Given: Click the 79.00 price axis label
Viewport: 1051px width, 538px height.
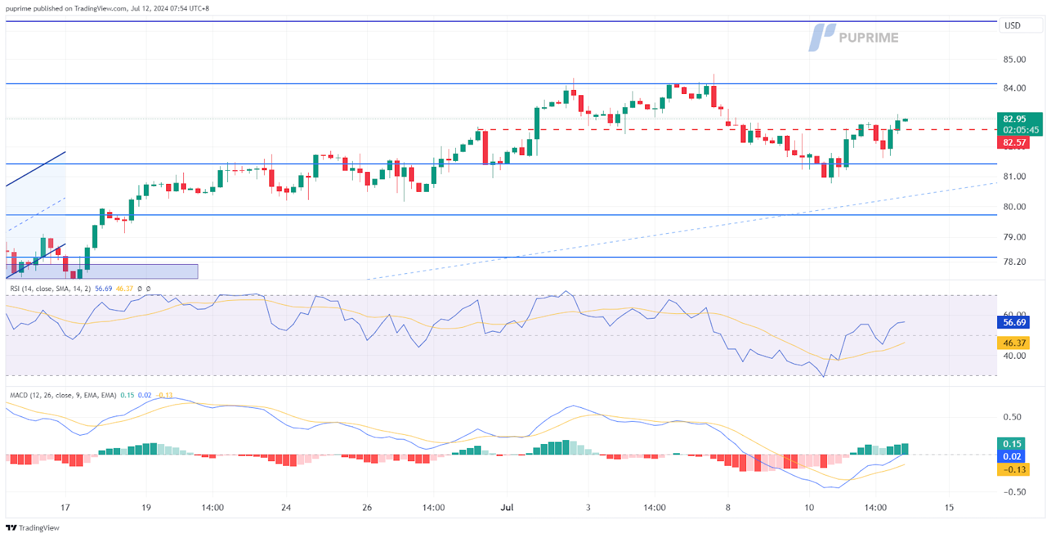Looking at the screenshot, I should 1014,237.
